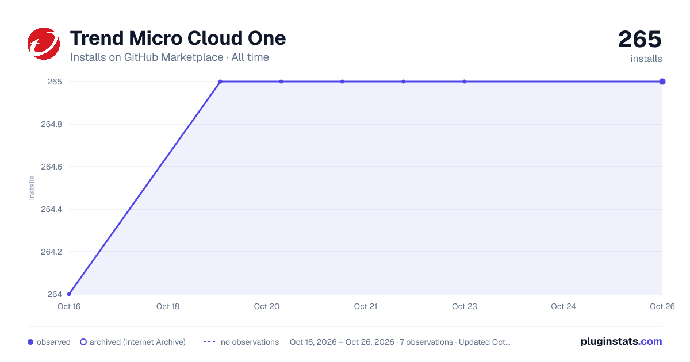Click the large 265 installs count

(640, 39)
